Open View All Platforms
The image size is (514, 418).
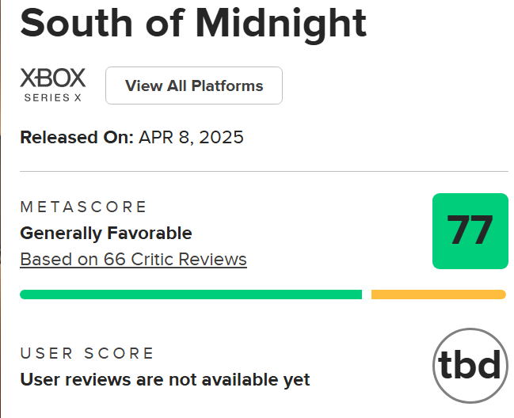(194, 85)
